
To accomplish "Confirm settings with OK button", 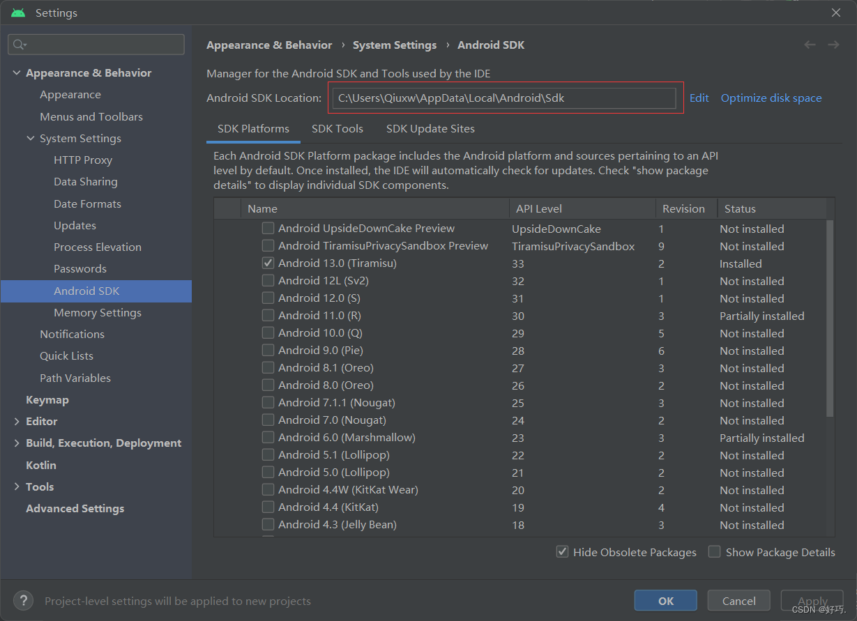I will tap(666, 600).
